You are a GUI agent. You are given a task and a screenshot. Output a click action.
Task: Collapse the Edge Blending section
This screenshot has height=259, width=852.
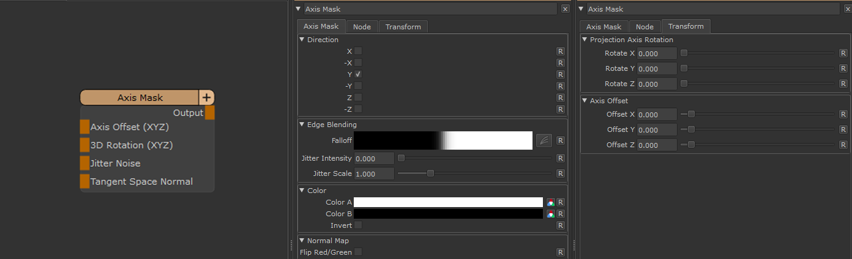pyautogui.click(x=302, y=125)
